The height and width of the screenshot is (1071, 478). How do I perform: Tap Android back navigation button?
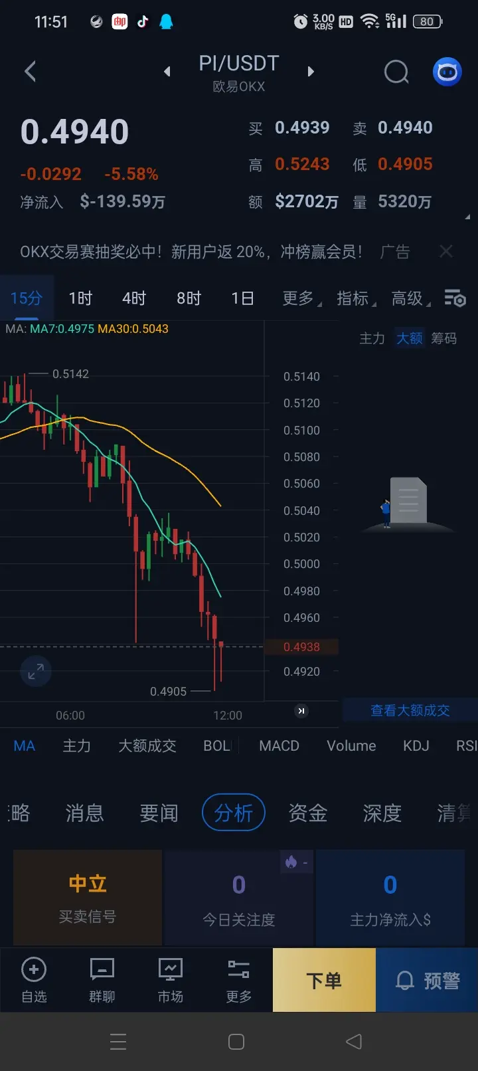(x=355, y=1042)
